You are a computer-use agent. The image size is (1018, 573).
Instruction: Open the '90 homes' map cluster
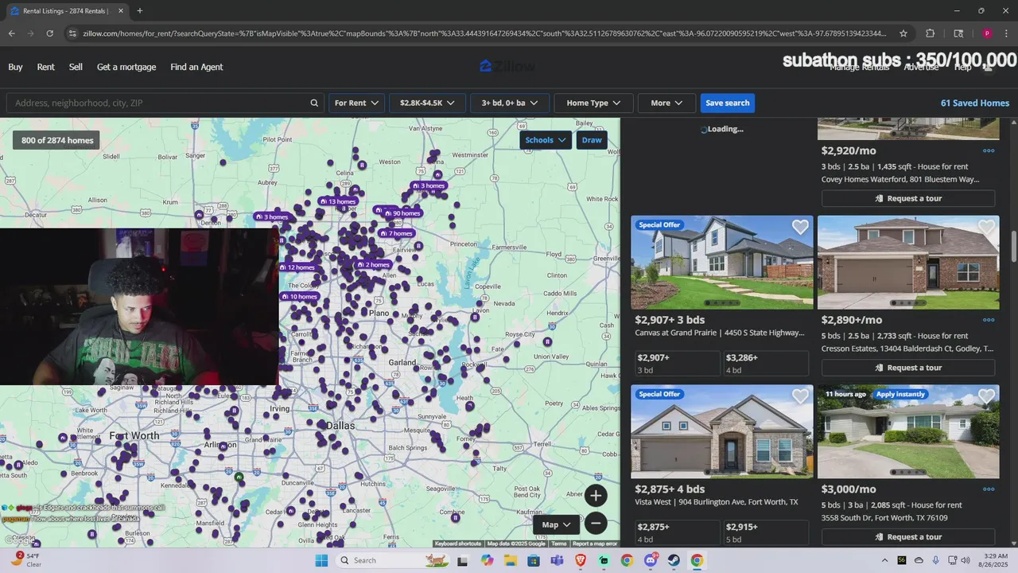click(402, 213)
